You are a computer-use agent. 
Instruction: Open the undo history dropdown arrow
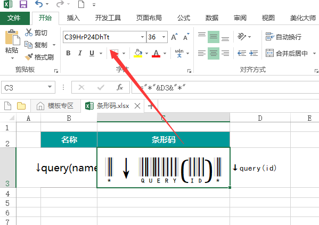point(47,4)
